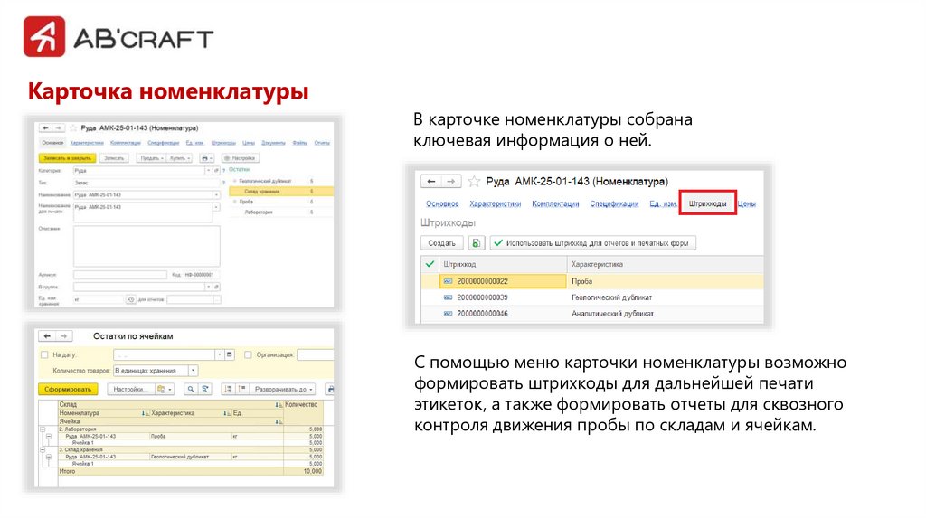Expand Проба node in Остатки tree
The width and height of the screenshot is (926, 519).
click(234, 202)
